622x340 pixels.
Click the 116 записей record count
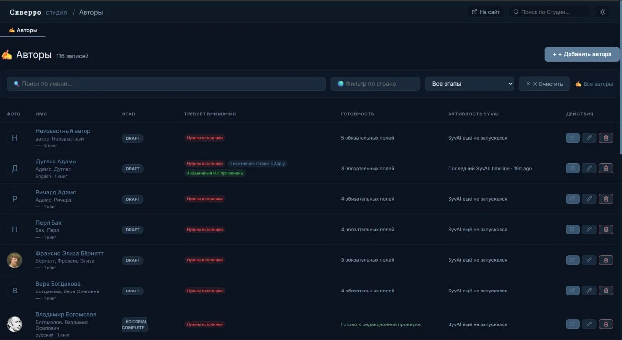tap(72, 56)
